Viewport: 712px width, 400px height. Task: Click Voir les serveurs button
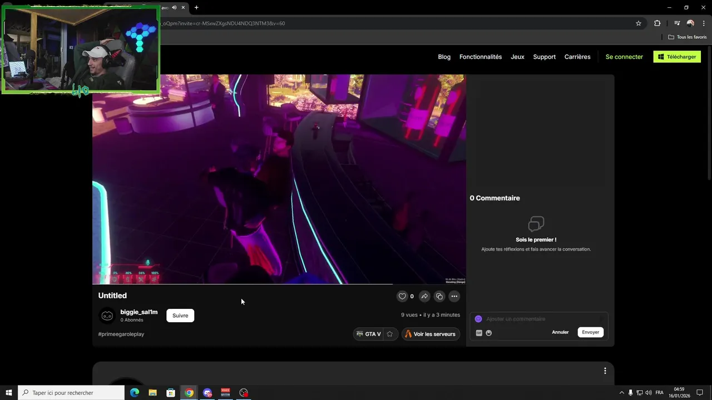[431, 334]
